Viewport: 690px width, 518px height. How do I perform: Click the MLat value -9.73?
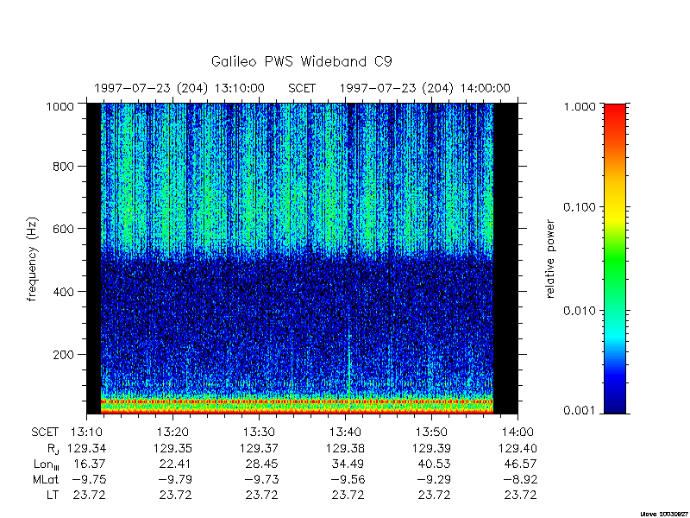click(260, 479)
